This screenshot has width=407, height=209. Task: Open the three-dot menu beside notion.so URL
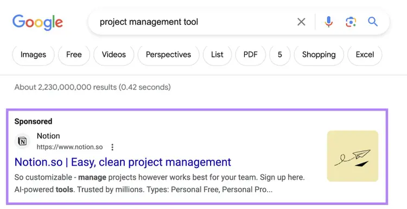[112, 147]
